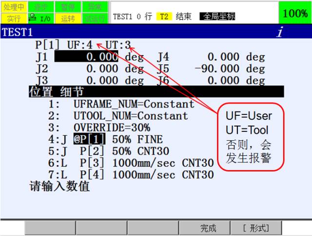
Task: Click the 处理中 status indicator
Action: pyautogui.click(x=14, y=7)
